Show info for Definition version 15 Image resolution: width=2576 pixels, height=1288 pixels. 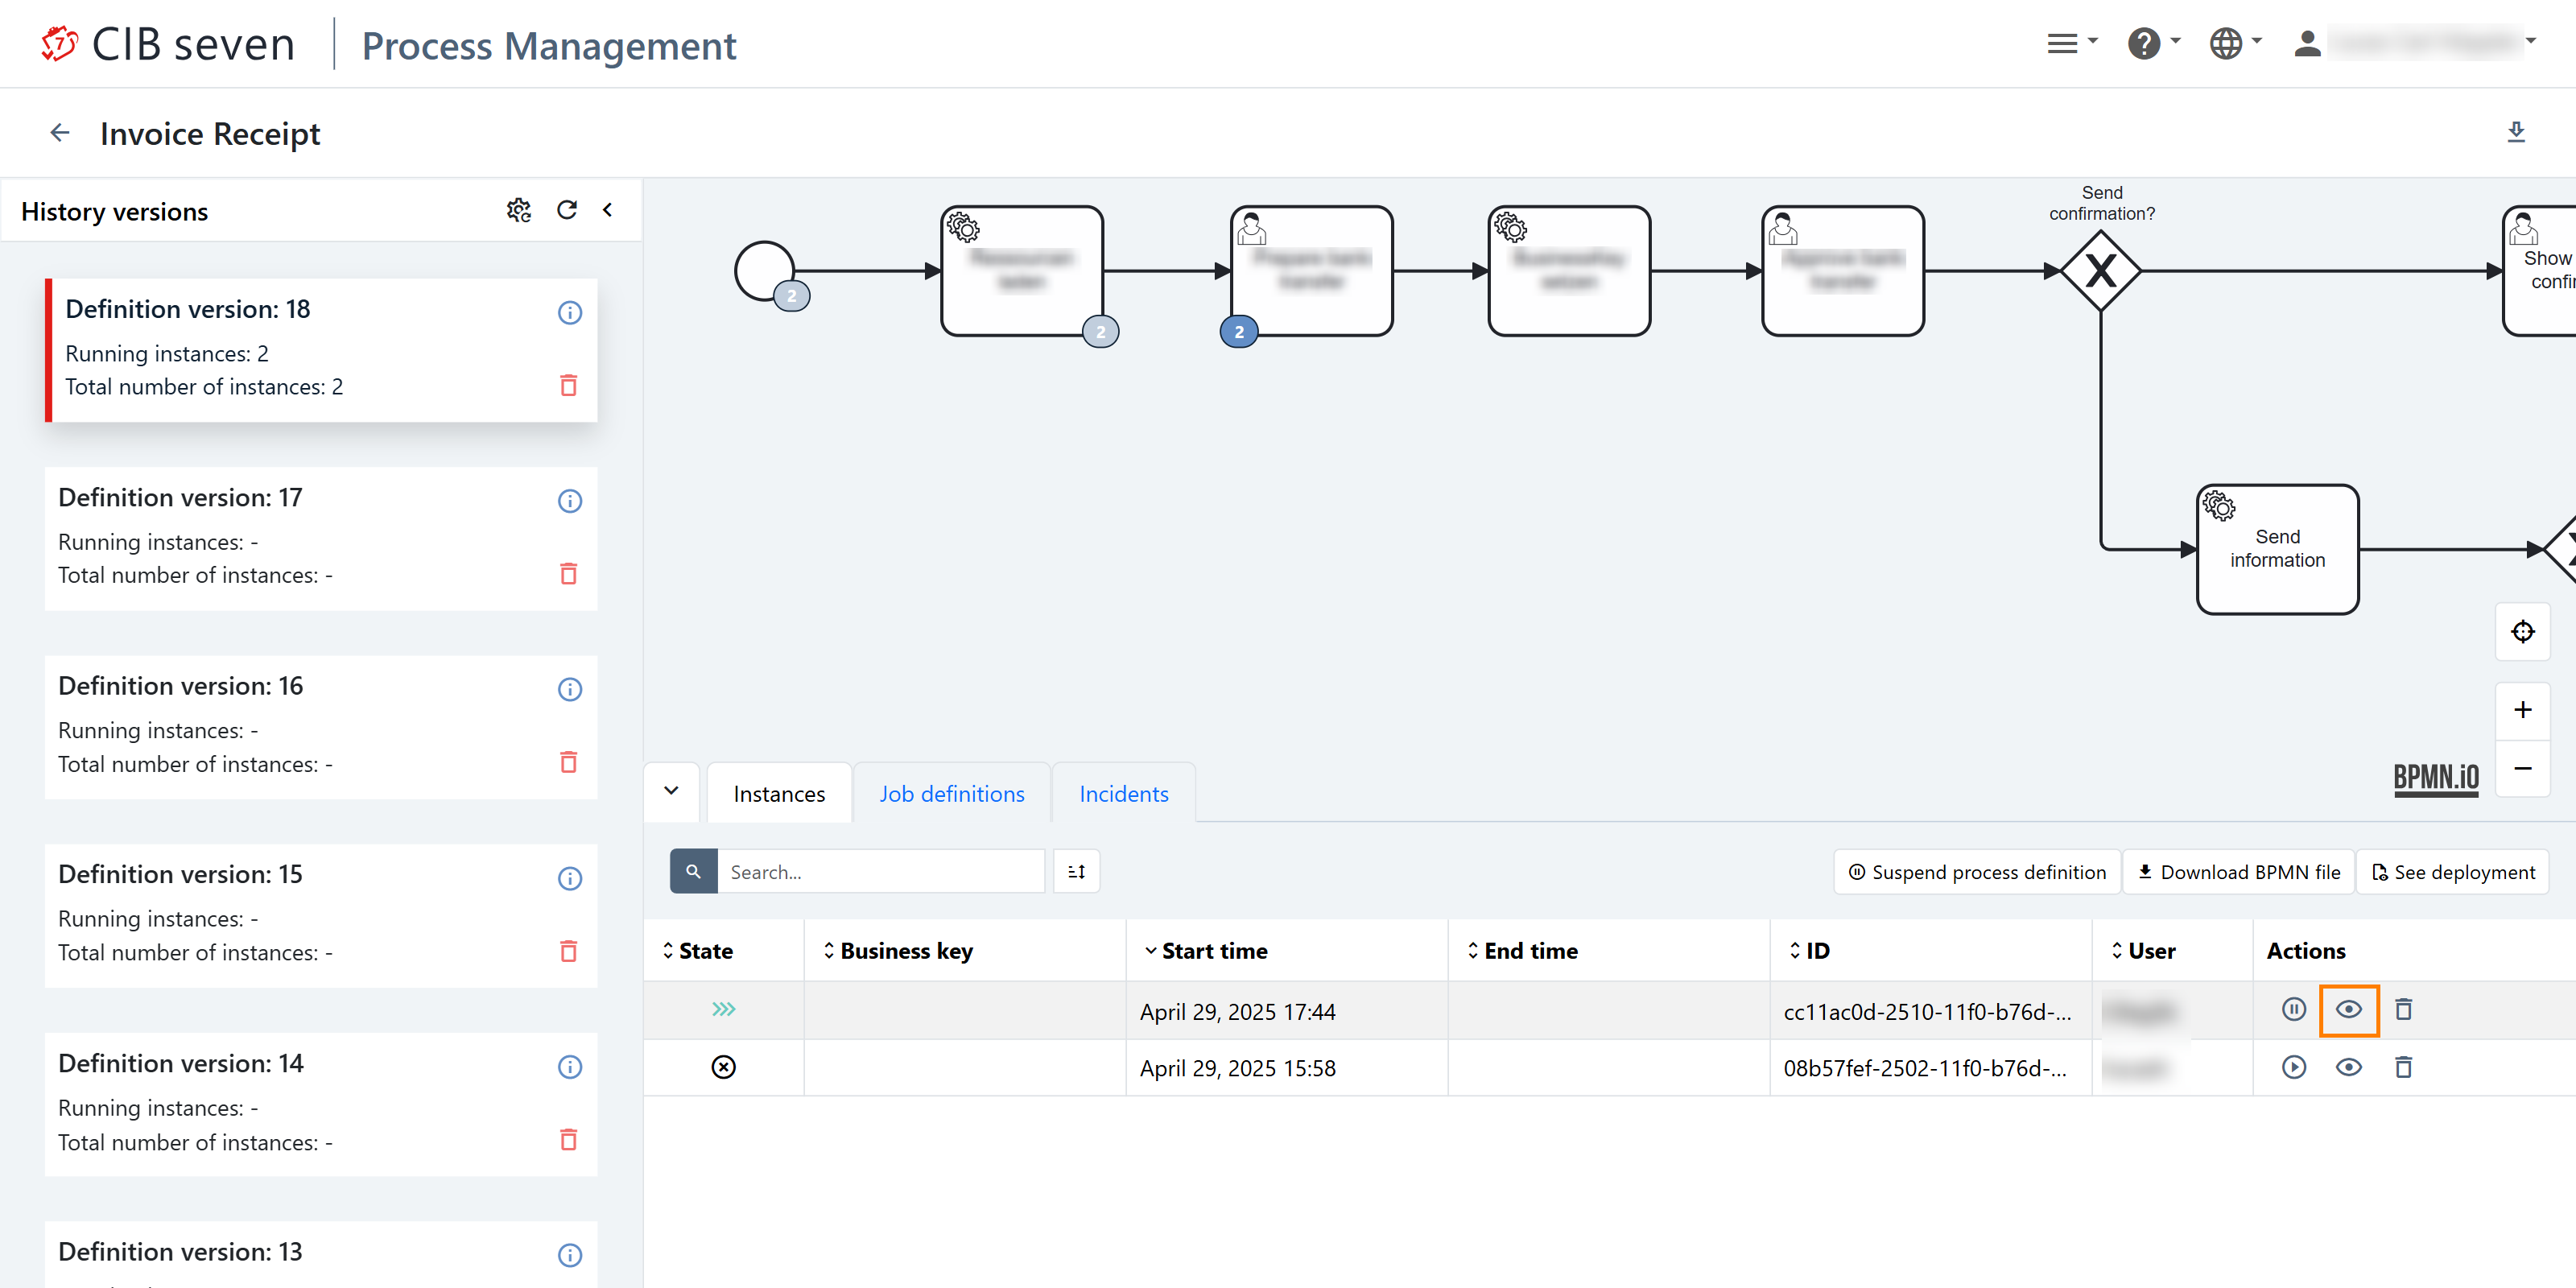tap(570, 878)
